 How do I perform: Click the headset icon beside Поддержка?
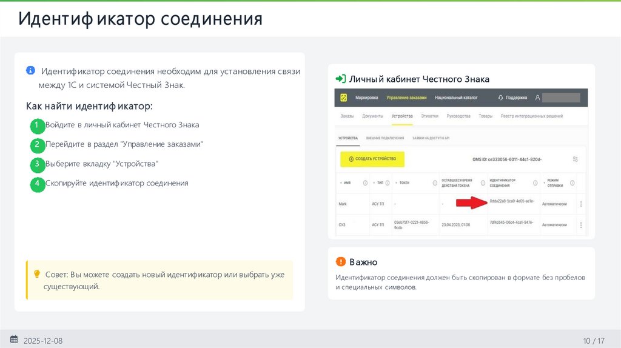click(x=500, y=98)
